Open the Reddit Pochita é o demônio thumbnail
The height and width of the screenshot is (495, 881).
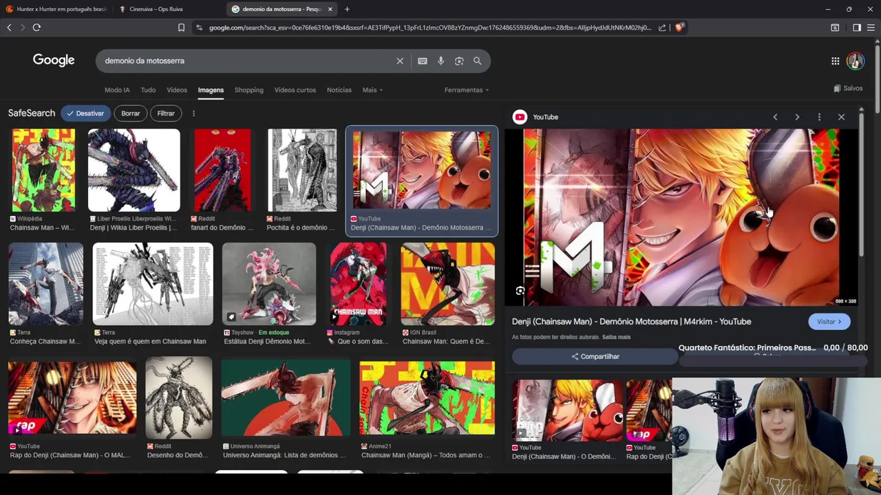coord(302,170)
